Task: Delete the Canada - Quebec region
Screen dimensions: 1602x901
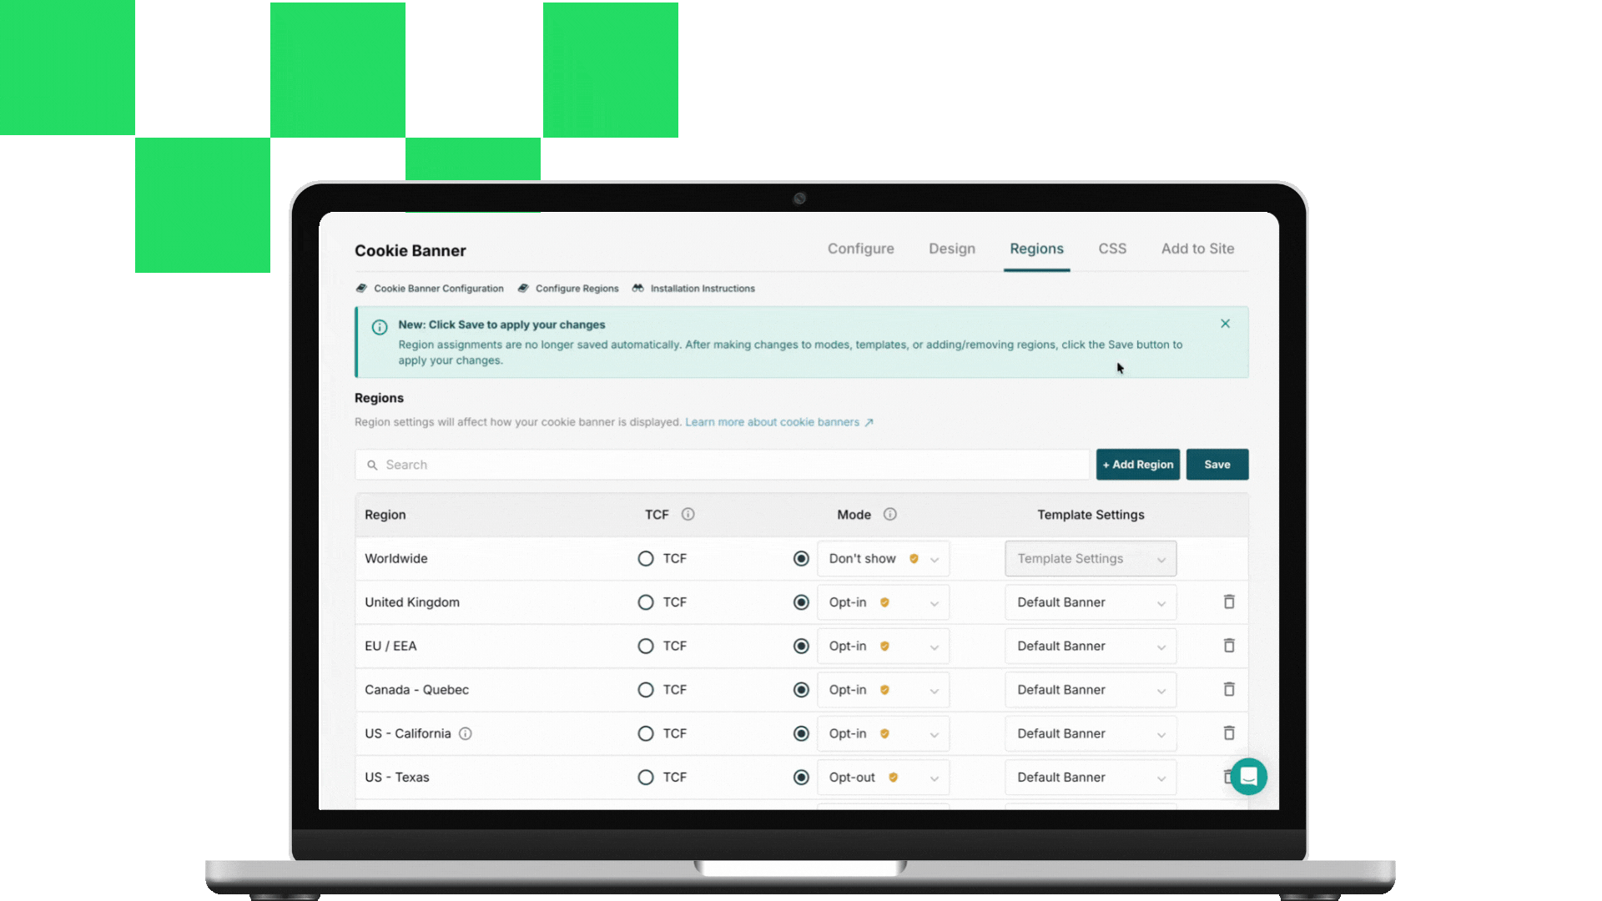Action: pyautogui.click(x=1228, y=690)
